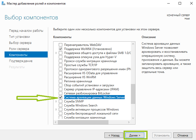Screen dimensions: 196x140
Task: Check Служба активации процессов Windows checkbox
Action: (x=61, y=109)
